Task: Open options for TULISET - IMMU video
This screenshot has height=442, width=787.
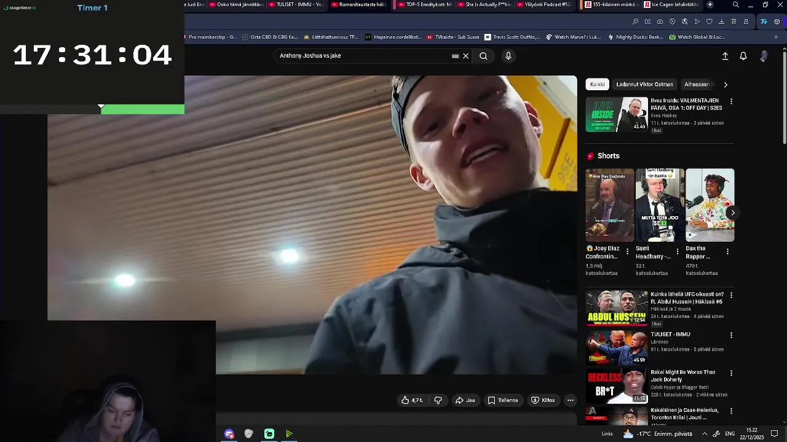Action: (731, 335)
